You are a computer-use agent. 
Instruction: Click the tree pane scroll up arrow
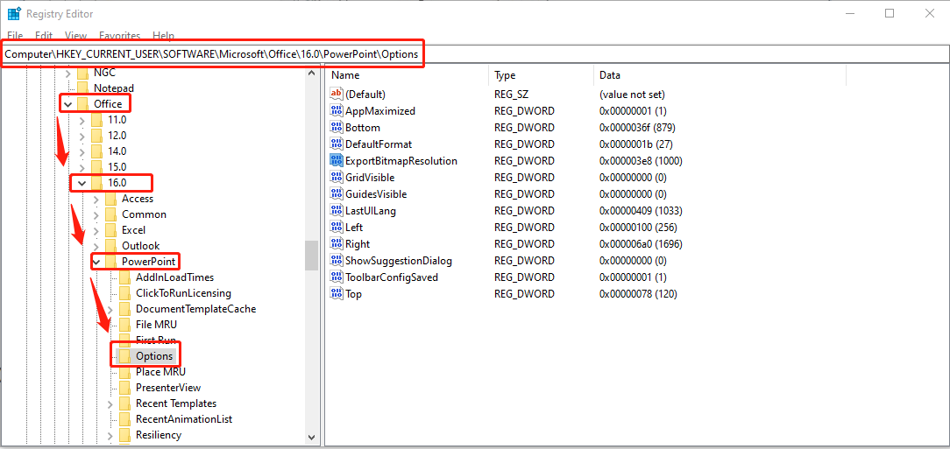tap(312, 74)
